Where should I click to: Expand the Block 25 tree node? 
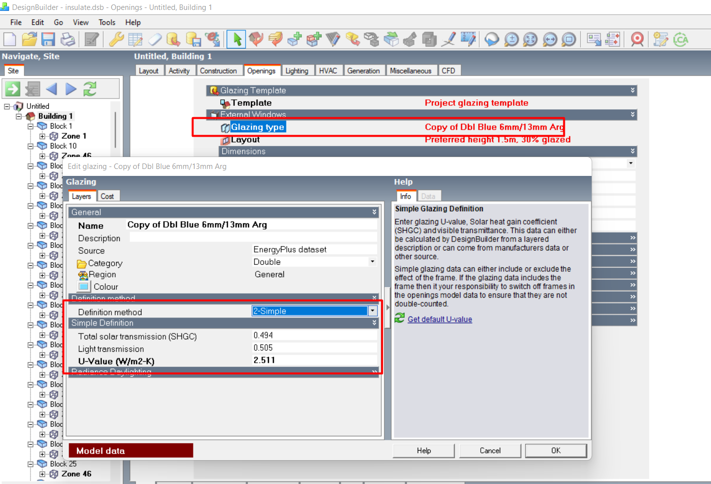[30, 464]
